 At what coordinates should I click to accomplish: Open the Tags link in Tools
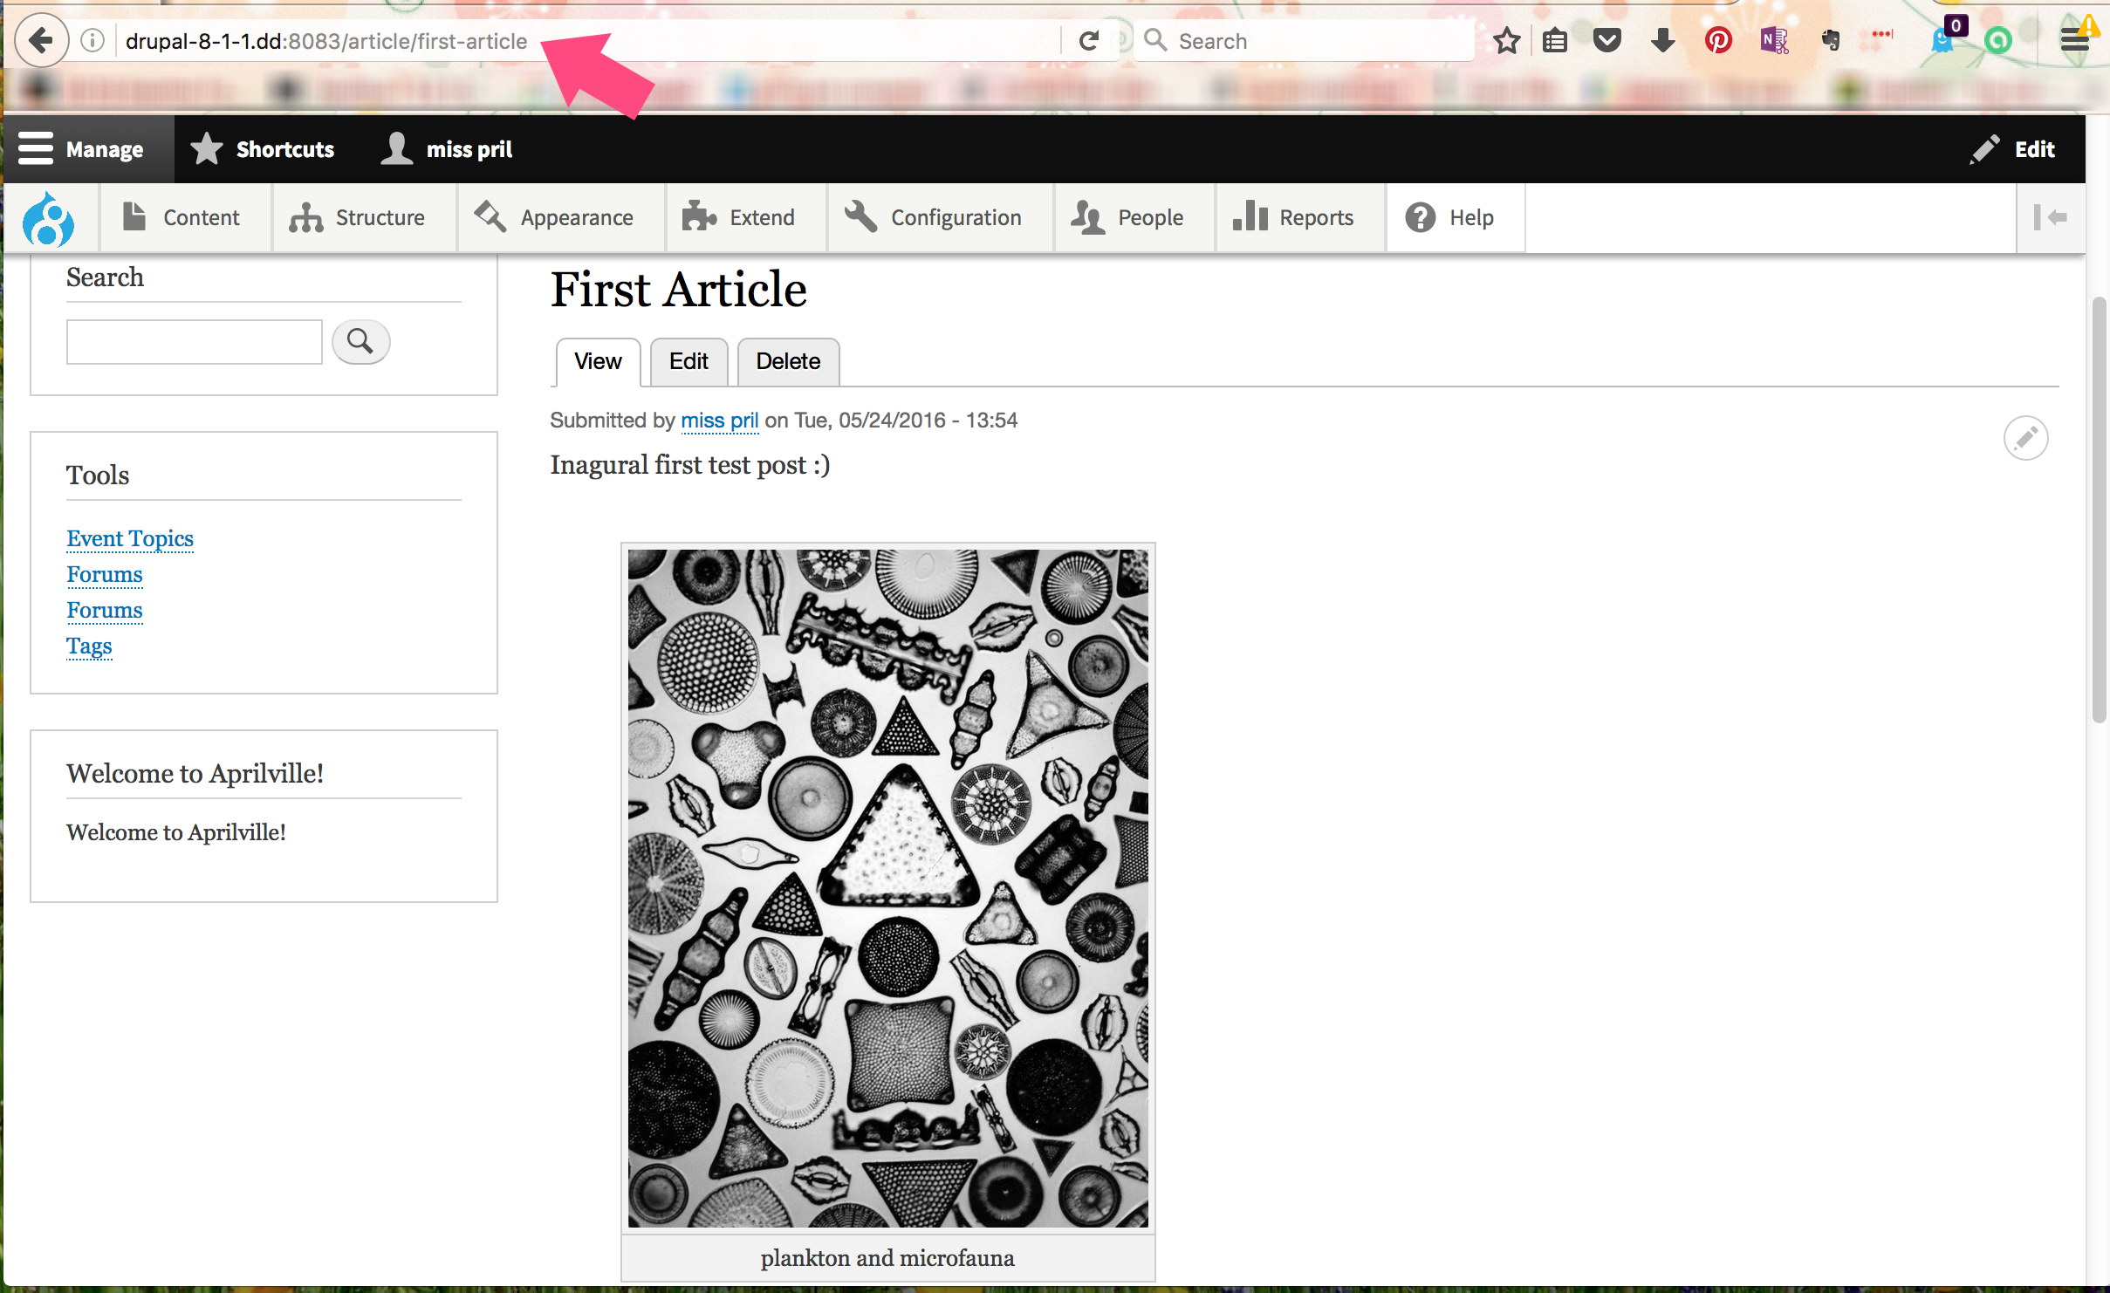[89, 646]
